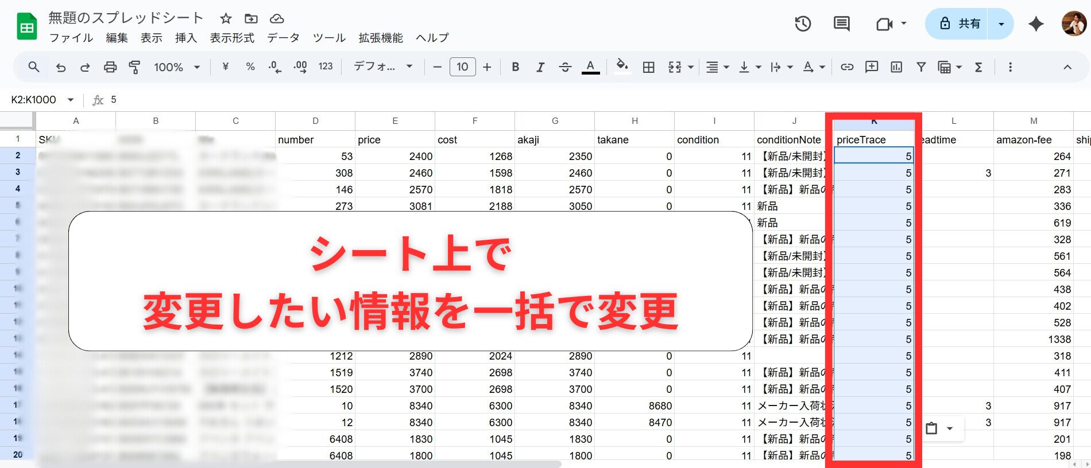Click the search menus magnifier icon
Screen dimensions: 1091x468
34,67
